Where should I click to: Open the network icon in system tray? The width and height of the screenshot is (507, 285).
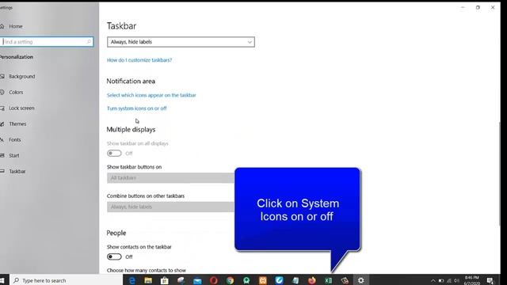[x=449, y=281]
